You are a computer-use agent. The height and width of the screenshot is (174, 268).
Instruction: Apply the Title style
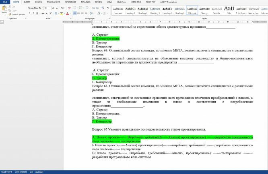tap(229, 10)
